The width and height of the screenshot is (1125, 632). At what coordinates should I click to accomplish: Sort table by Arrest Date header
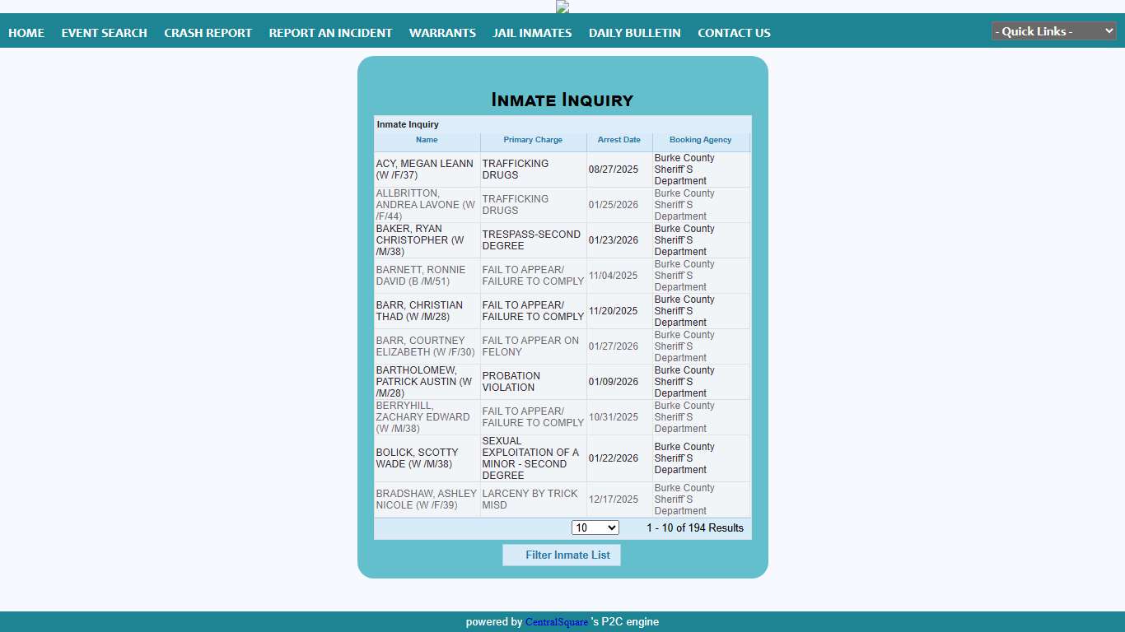619,140
